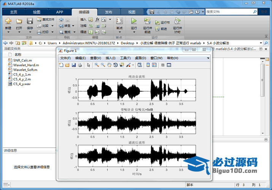Viewport: 272px width, 190px height.
Task: Switch to the Publish (发布) tab
Action: tap(108, 12)
